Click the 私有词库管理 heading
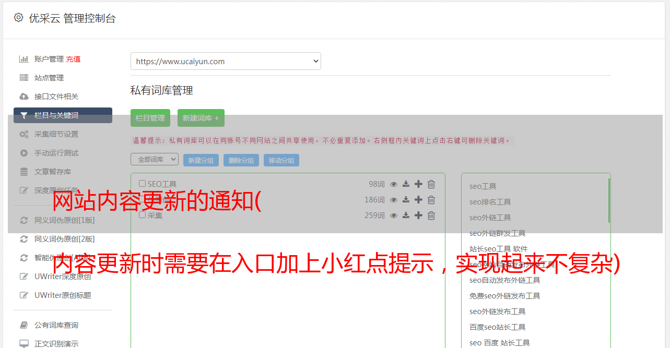The width and height of the screenshot is (670, 348). 162,90
